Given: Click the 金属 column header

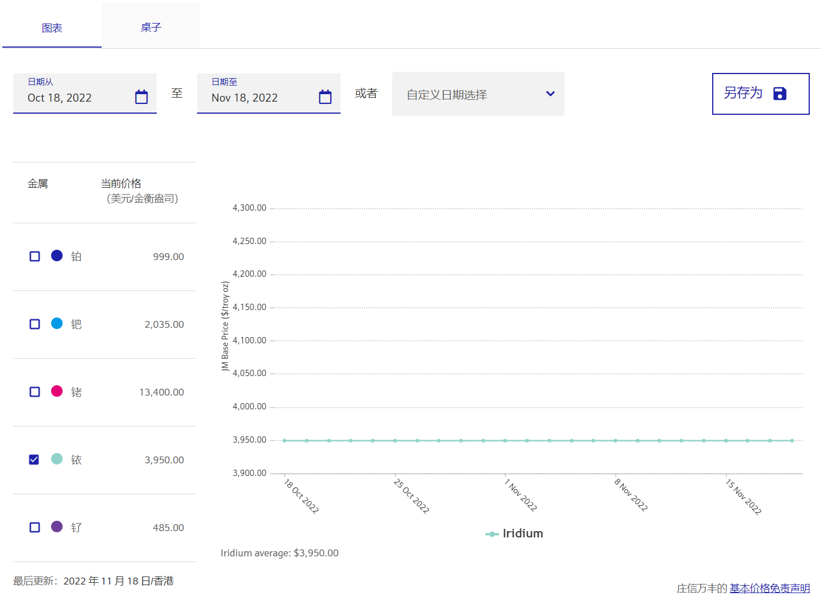Looking at the screenshot, I should pyautogui.click(x=38, y=184).
